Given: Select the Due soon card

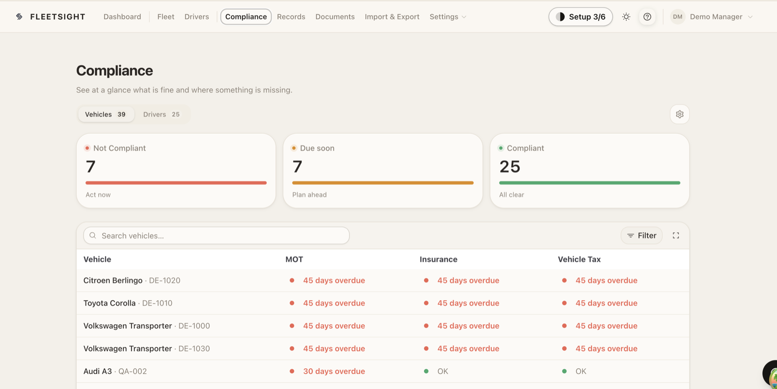Looking at the screenshot, I should [383, 171].
